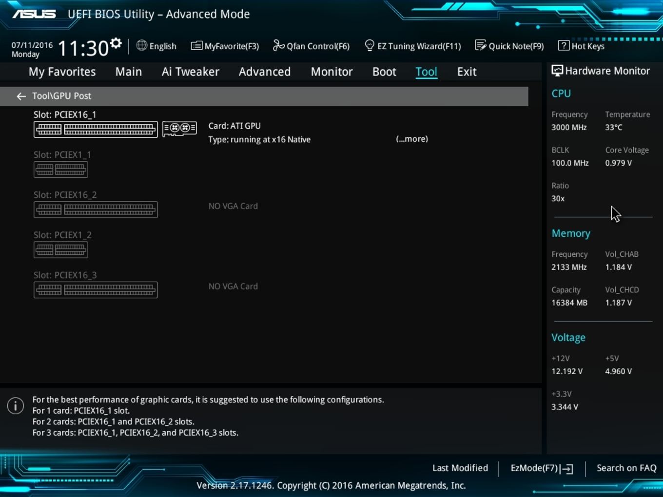Go to the Advanced tab
The width and height of the screenshot is (663, 497).
click(265, 72)
